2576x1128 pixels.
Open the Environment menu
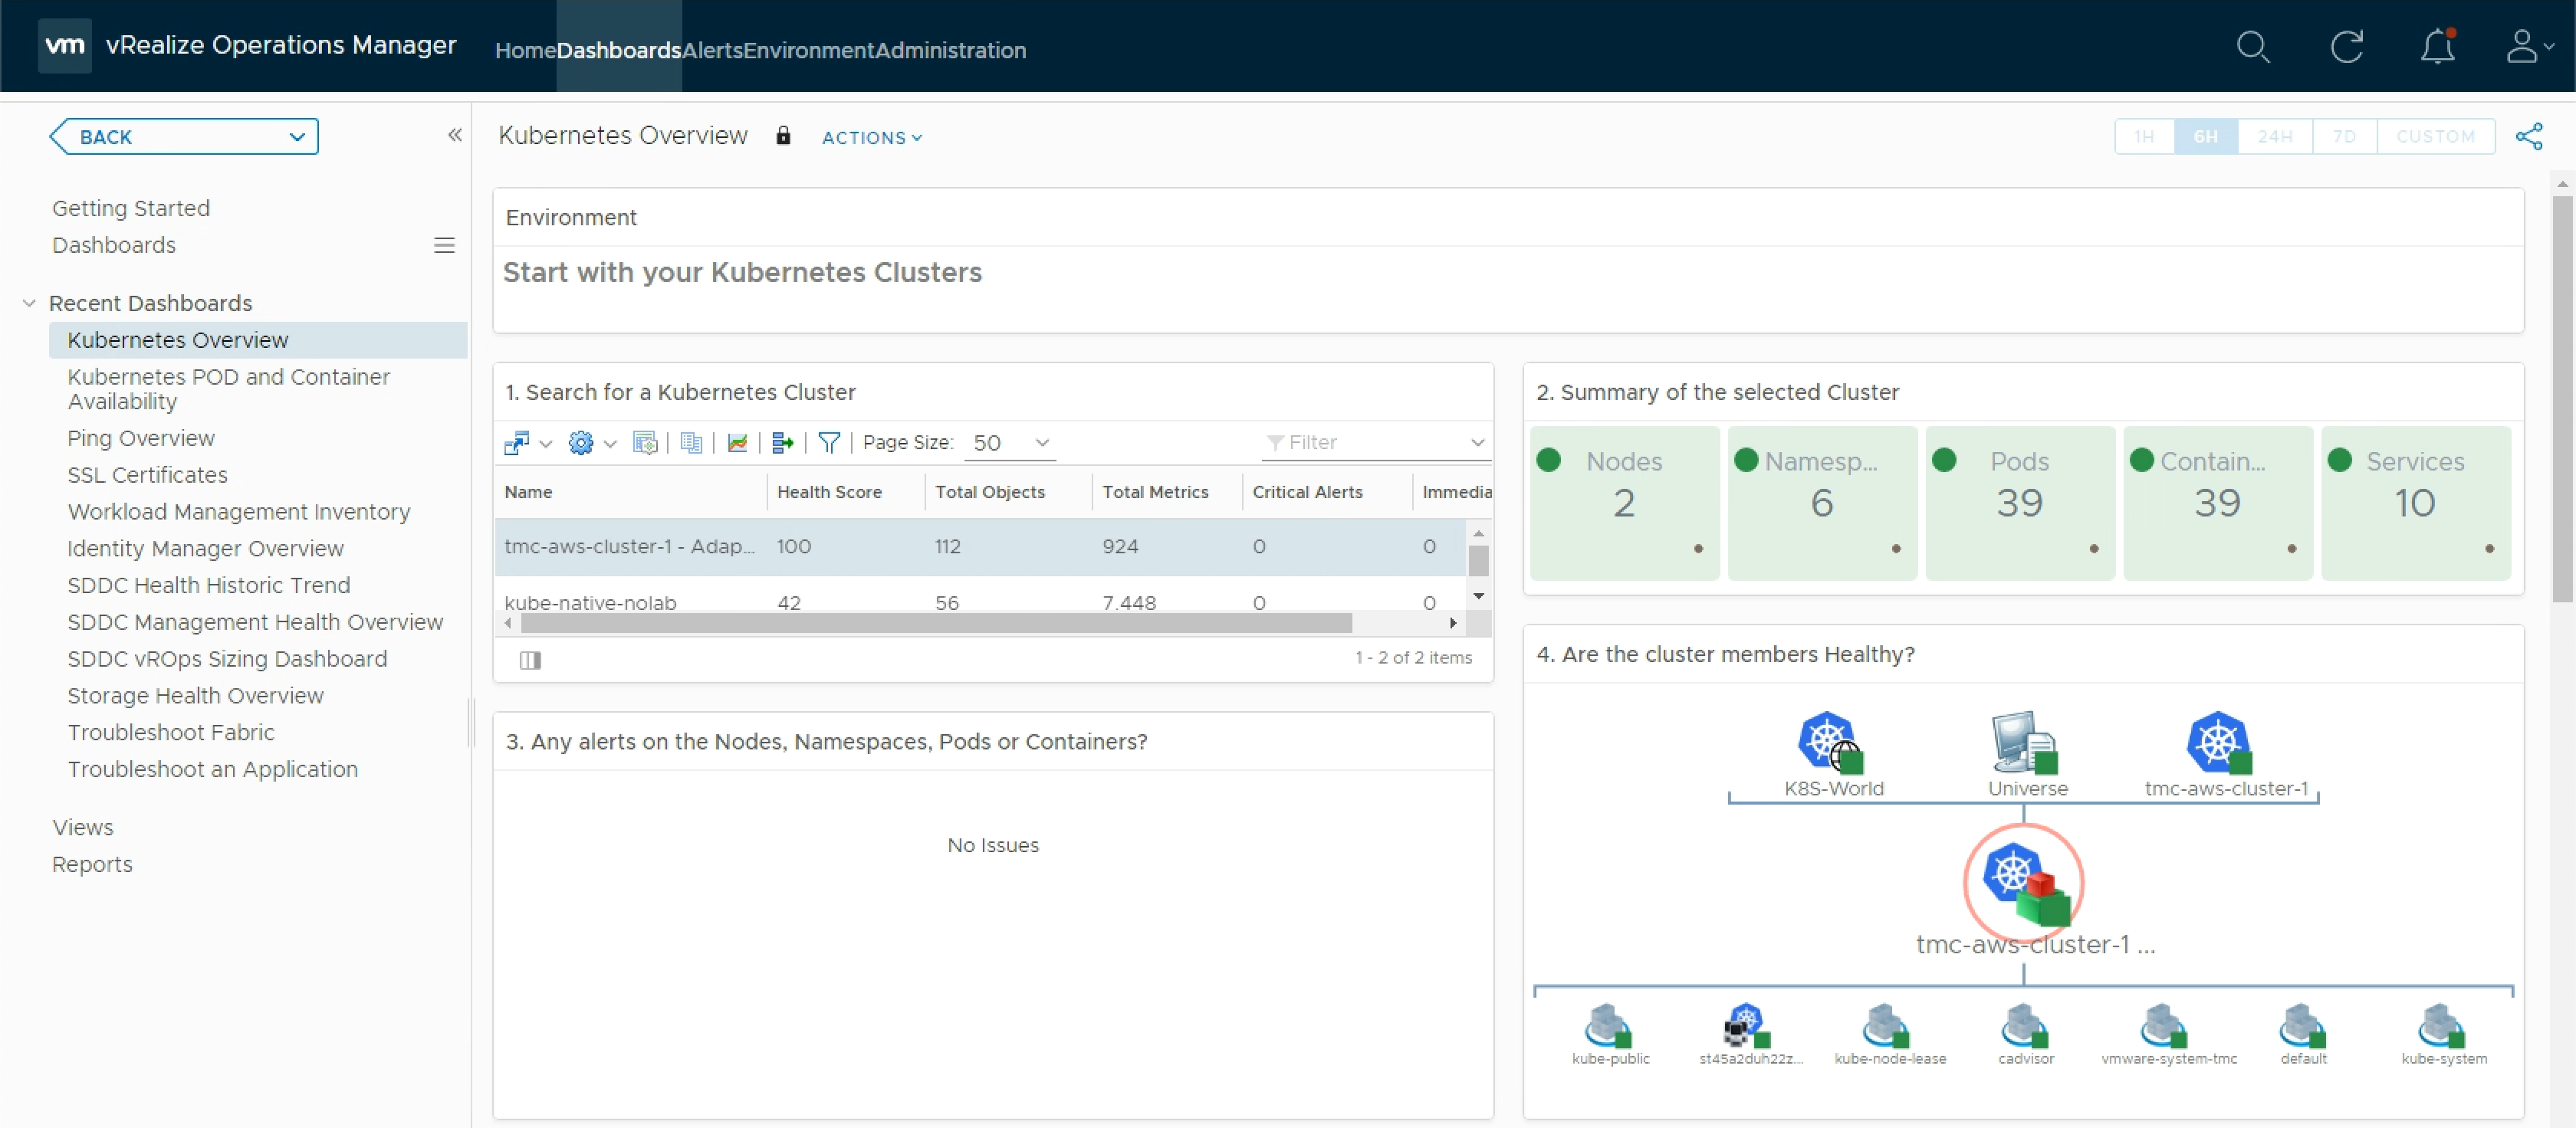(x=809, y=50)
